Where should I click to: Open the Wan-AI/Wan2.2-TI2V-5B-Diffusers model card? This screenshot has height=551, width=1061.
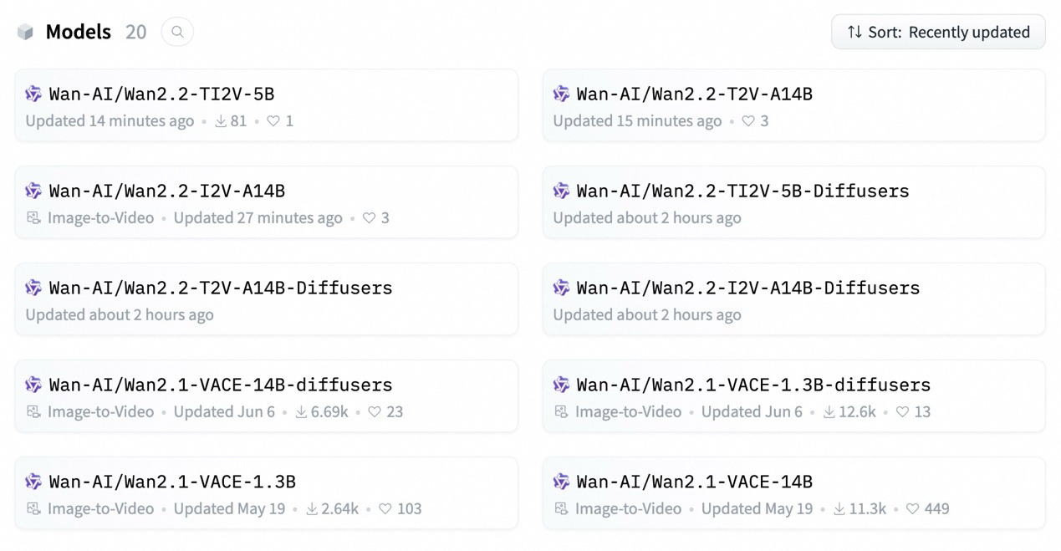(x=793, y=202)
